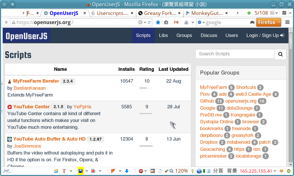The width and height of the screenshot is (294, 176).
Task: Add a new tab with green plus
Action: pyautogui.click(x=249, y=13)
